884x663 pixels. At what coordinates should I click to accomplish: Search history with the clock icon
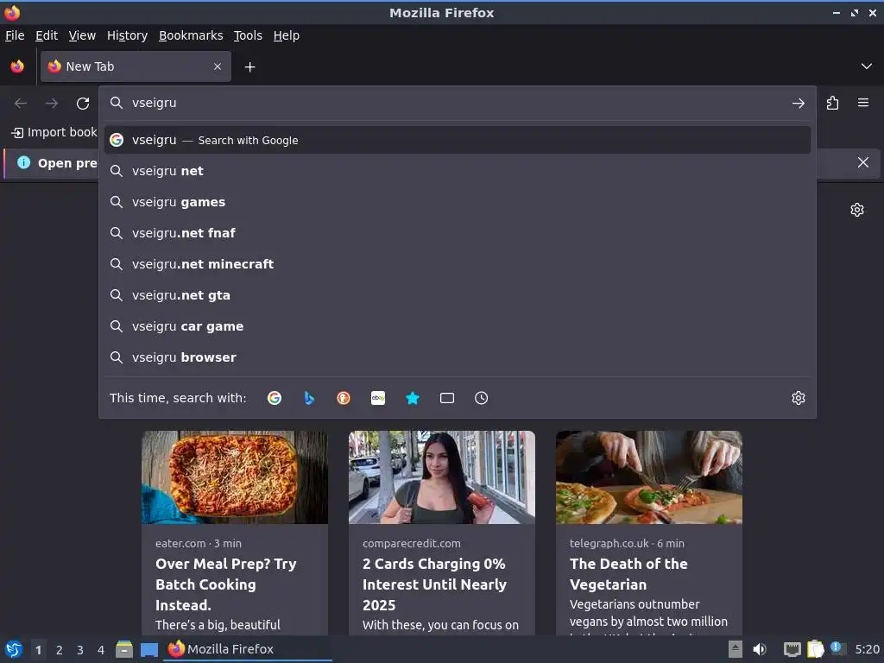pos(482,398)
